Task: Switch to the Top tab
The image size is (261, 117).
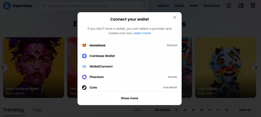Action: 37,110
